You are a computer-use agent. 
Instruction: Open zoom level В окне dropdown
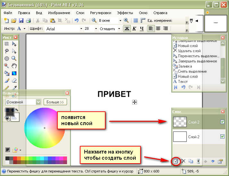[x=120, y=20]
